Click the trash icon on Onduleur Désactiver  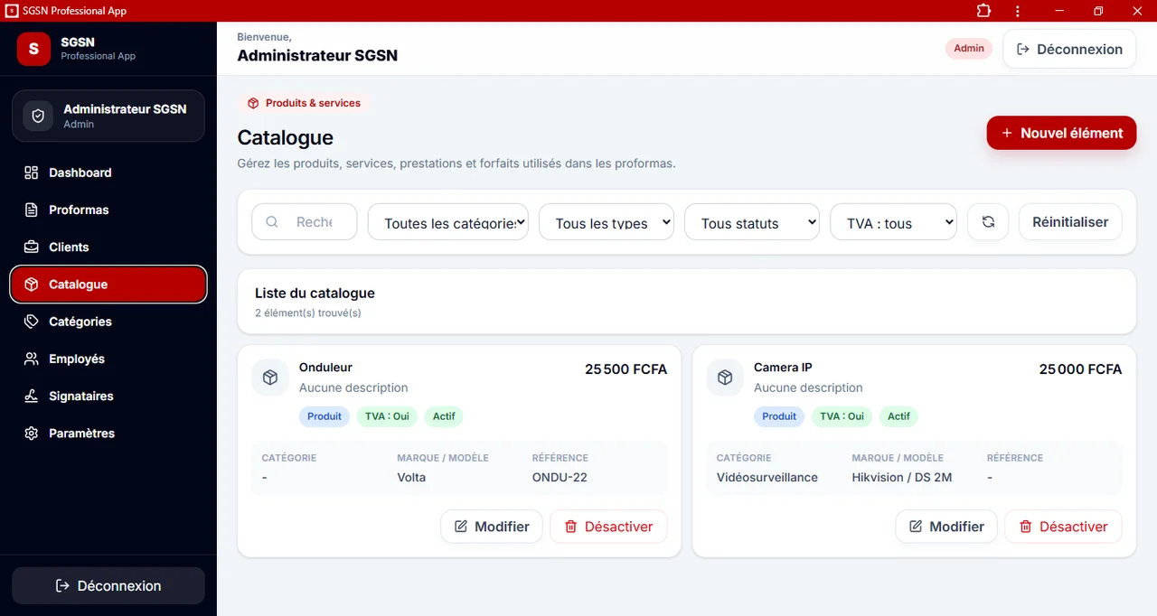[570, 527]
